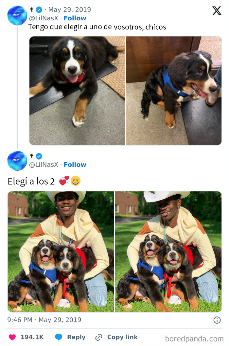Open blue profile avatar of first tweet
Viewport: 229px width, 346px height.
click(17, 15)
